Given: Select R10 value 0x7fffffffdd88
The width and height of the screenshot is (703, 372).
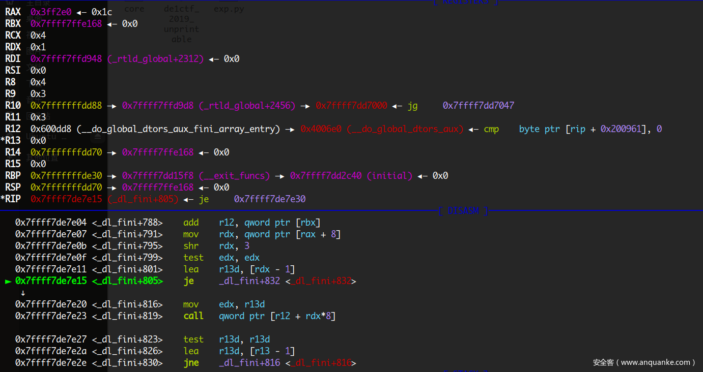Looking at the screenshot, I should tap(66, 105).
